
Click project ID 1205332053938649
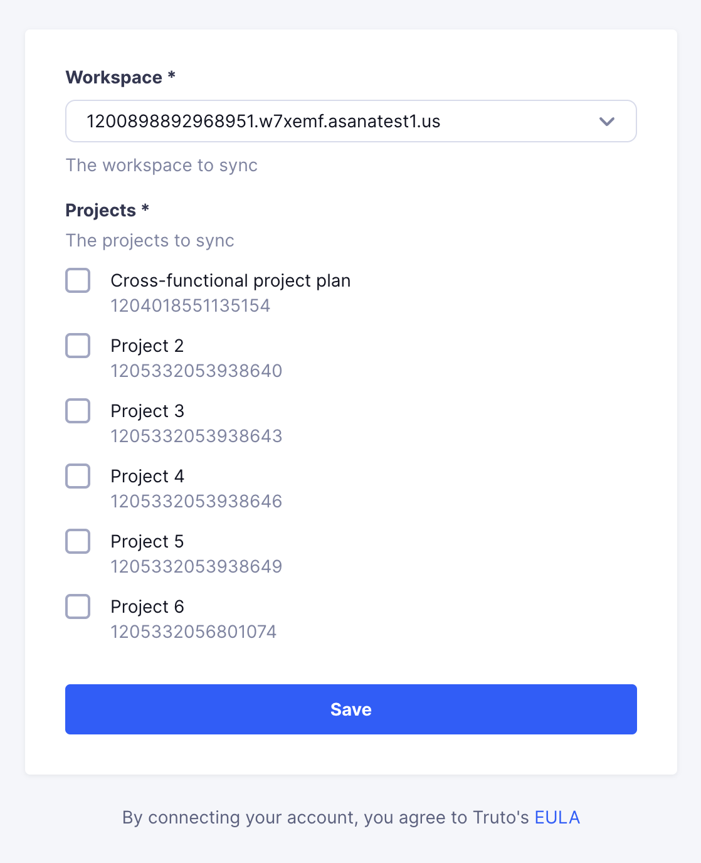coord(196,566)
